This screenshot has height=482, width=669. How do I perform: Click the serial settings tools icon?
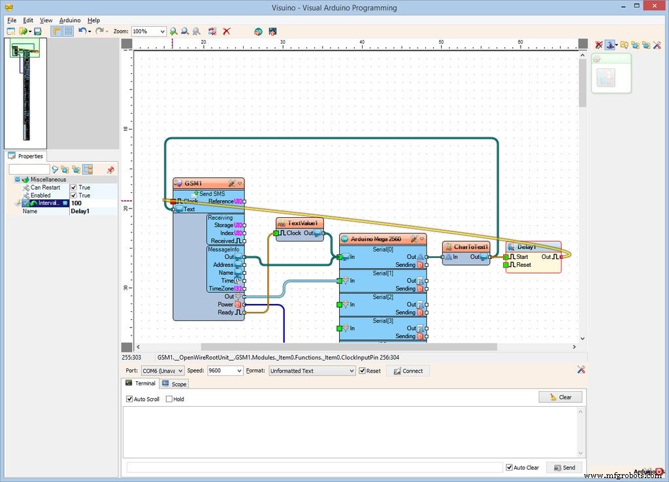pos(581,370)
